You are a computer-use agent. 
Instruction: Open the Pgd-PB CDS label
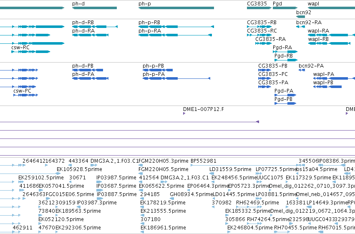coord(283,99)
